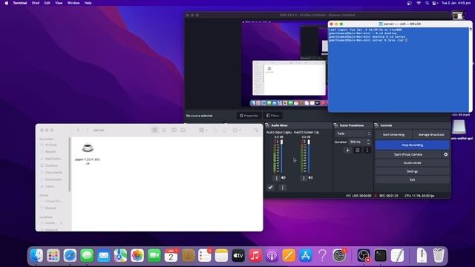Open the Shell menu
This screenshot has width=475, height=267.
click(36, 3)
